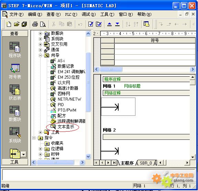Open the 窗口(W) menu

126,14
